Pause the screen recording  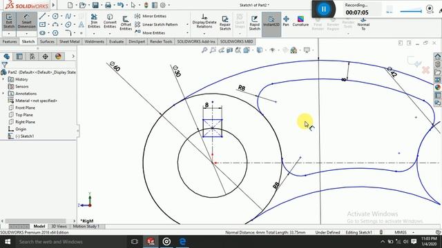tap(323, 9)
